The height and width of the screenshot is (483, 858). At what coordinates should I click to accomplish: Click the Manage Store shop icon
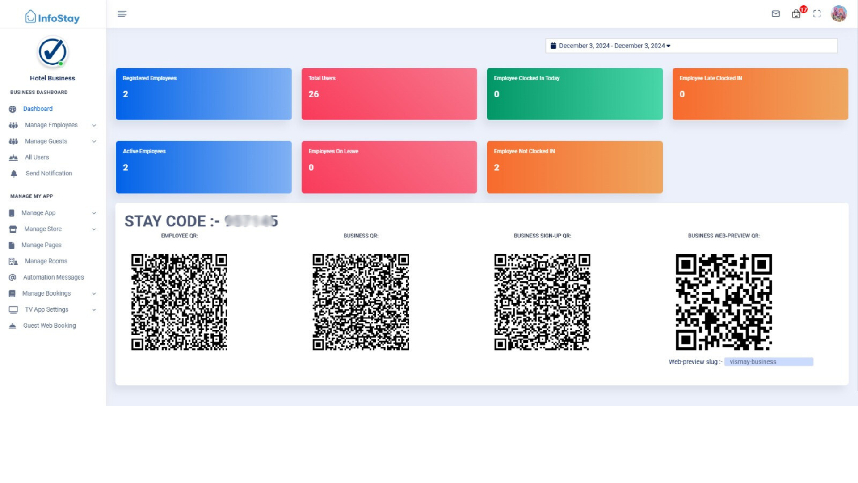pyautogui.click(x=13, y=229)
